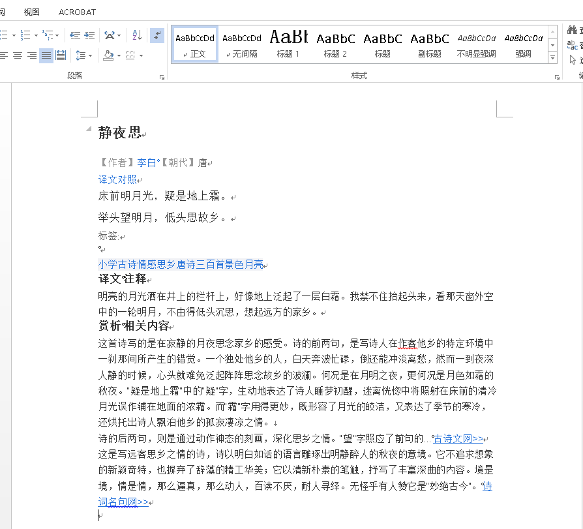This screenshot has width=583, height=529.
Task: Open the 段落 dialog launcher
Action: [162, 77]
